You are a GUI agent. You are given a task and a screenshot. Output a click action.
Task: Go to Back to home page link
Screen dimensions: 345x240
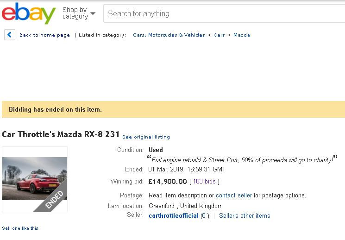(x=44, y=35)
